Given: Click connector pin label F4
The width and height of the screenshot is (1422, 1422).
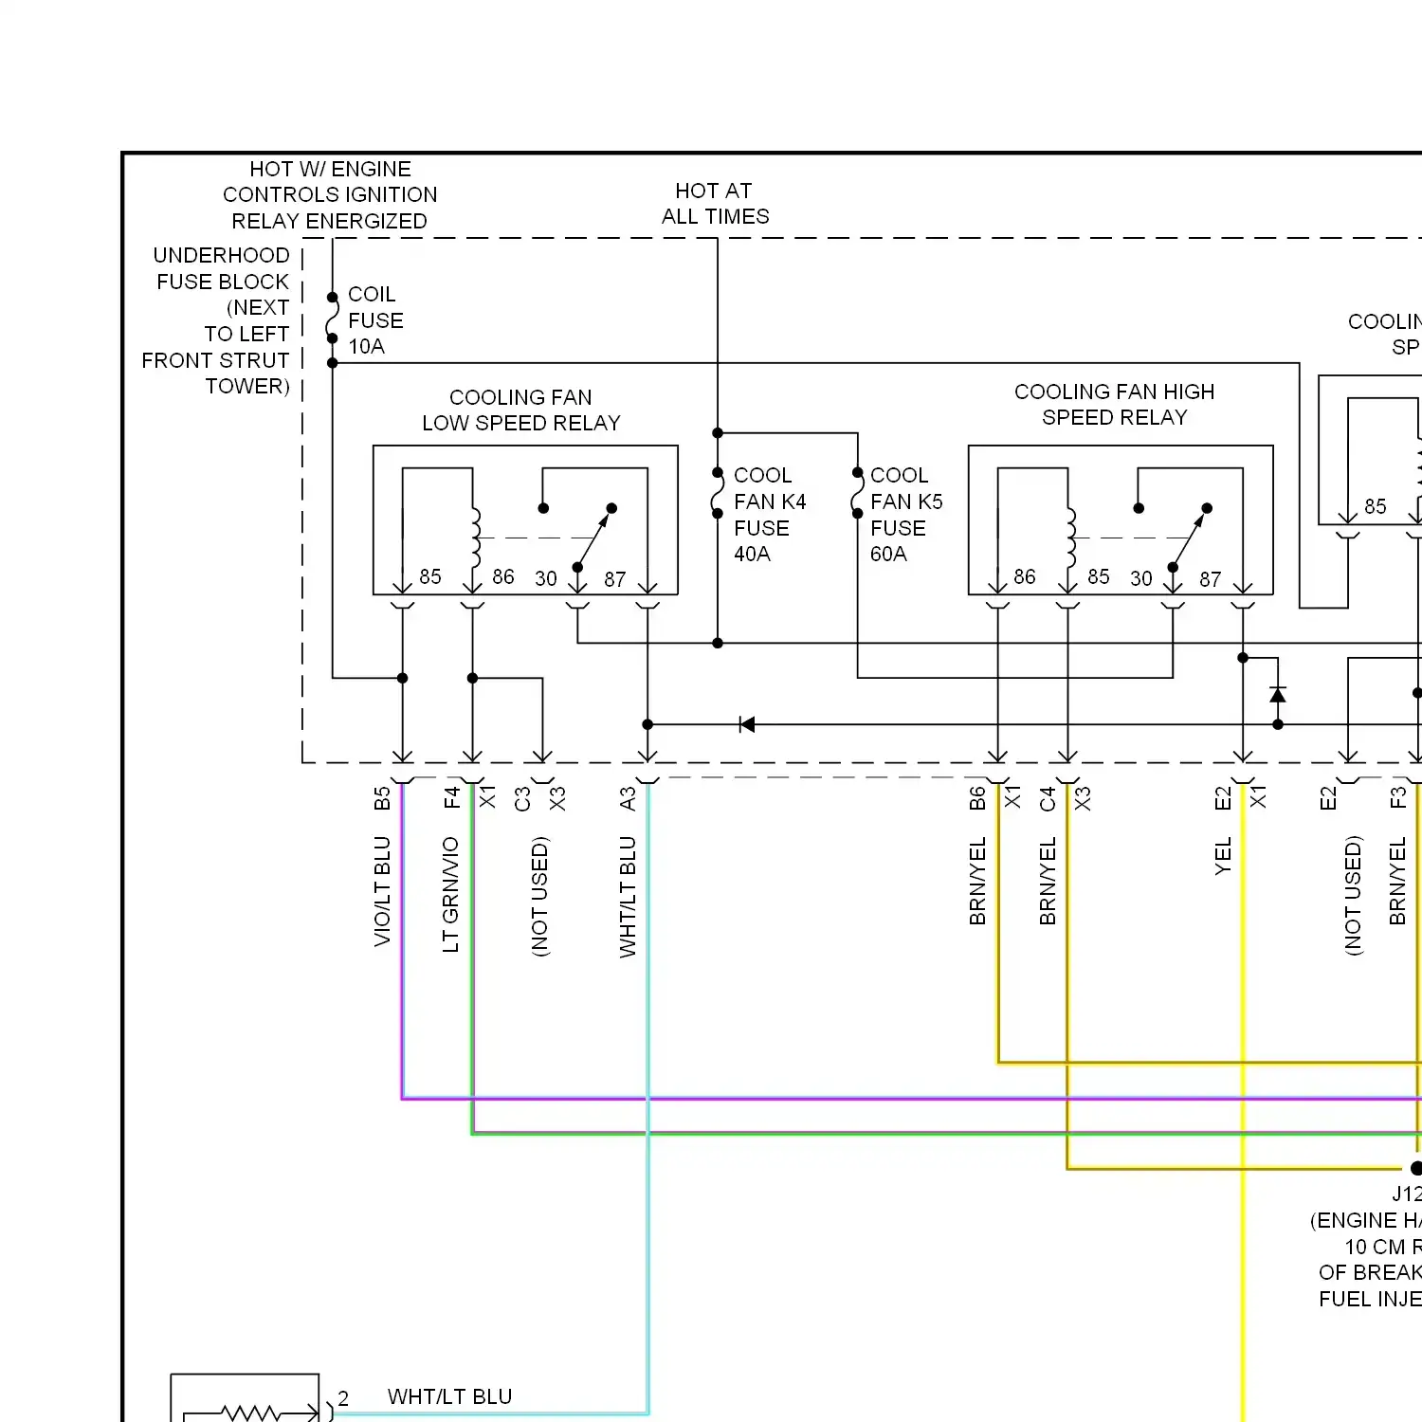Looking at the screenshot, I should [452, 797].
